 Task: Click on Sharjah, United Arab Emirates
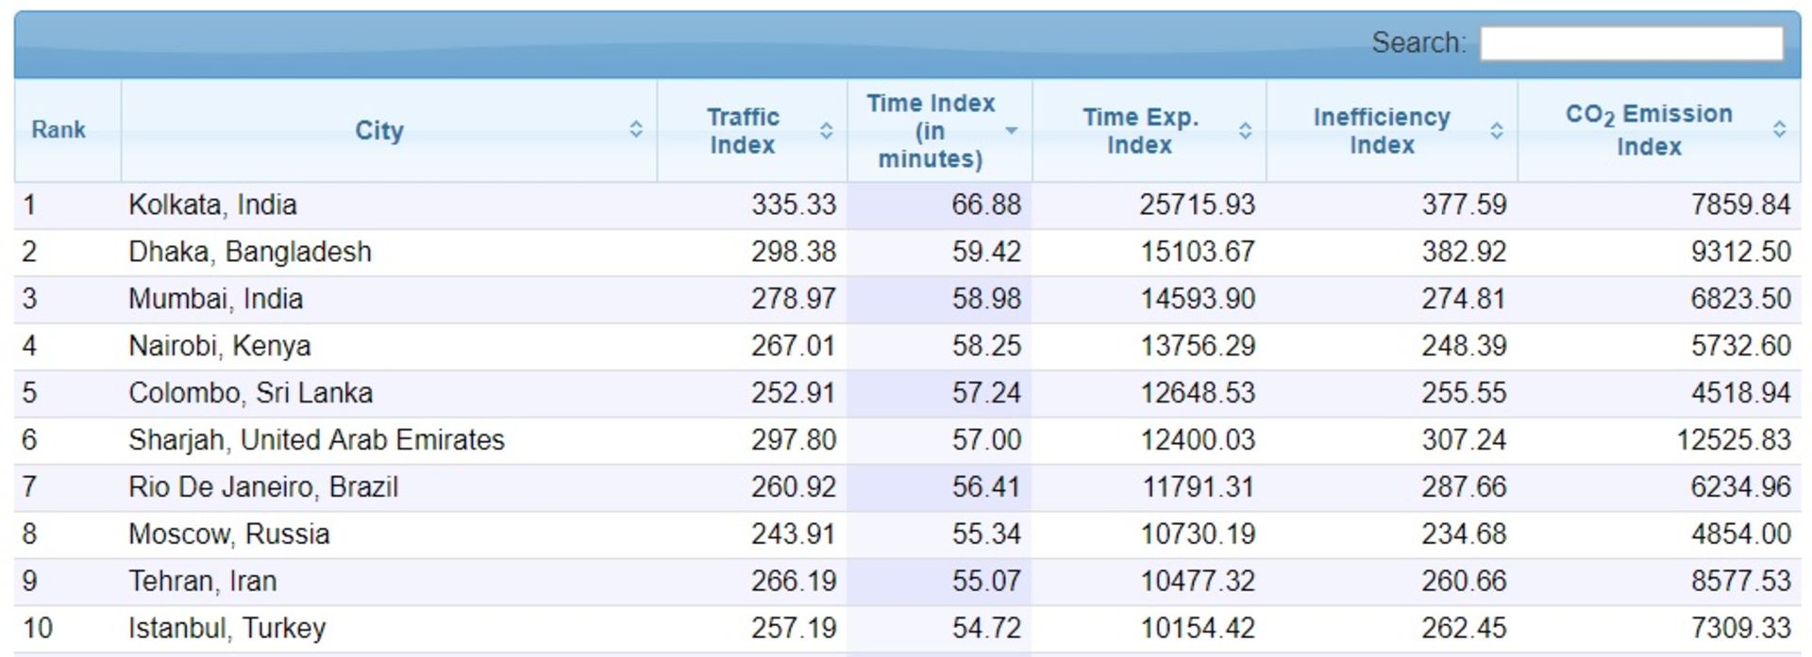click(316, 440)
